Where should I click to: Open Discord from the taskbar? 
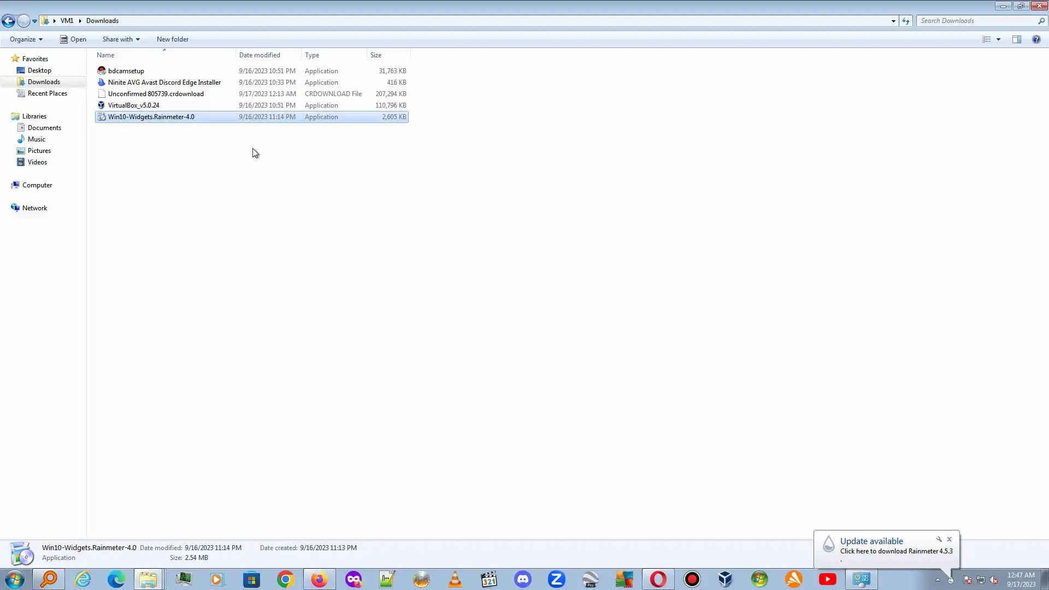523,579
